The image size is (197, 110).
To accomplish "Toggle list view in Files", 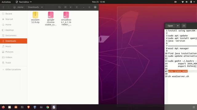I will [66, 7].
